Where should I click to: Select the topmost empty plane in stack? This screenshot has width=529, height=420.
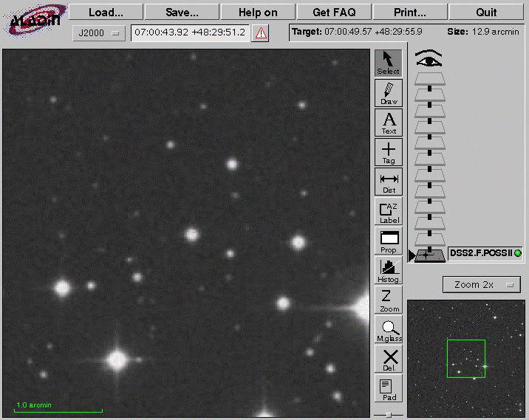tap(430, 79)
